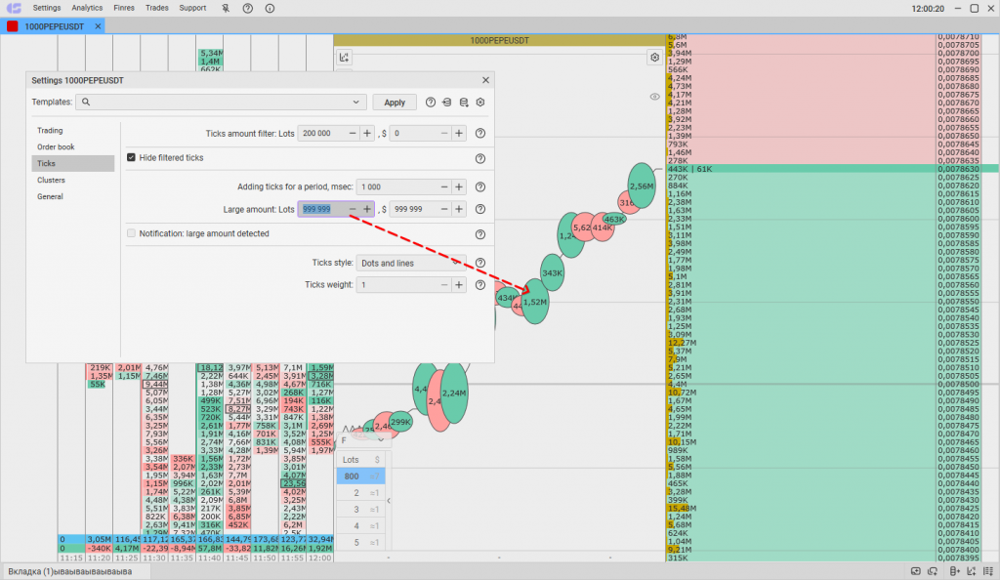
Task: Click the app logo in the menu bar
Action: 14,8
